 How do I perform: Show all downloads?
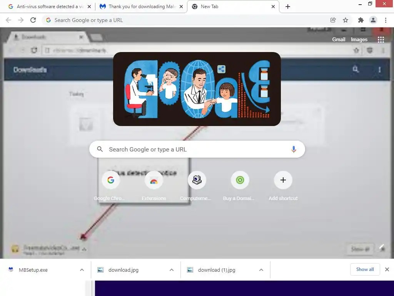(365, 269)
